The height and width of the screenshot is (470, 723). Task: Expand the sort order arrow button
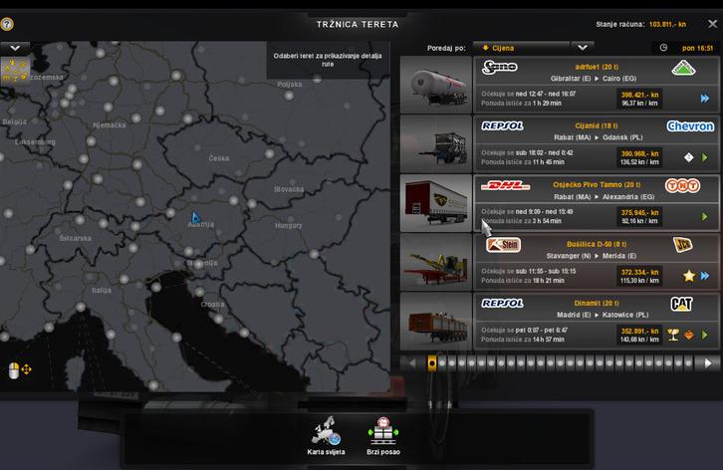point(583,47)
